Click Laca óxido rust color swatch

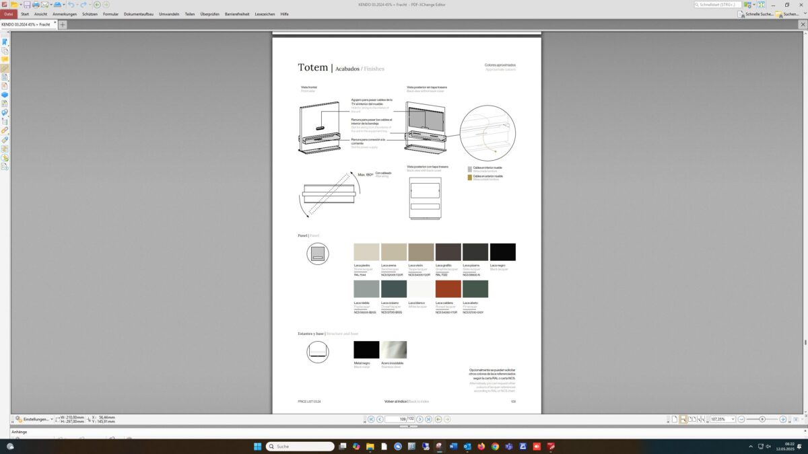(x=448, y=289)
